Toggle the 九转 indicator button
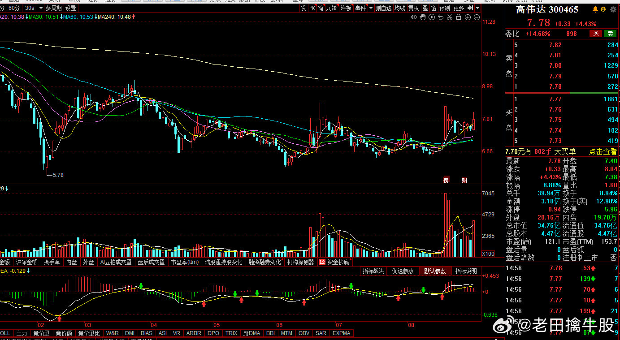 tap(331, 8)
